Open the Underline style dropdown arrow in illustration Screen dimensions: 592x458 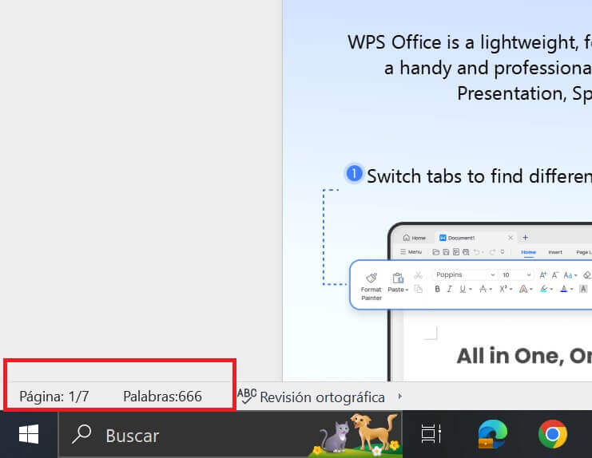click(471, 290)
